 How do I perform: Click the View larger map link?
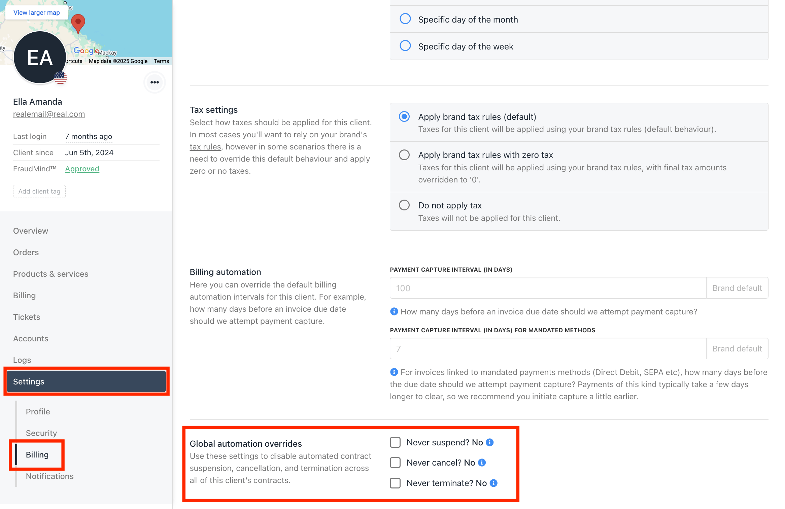coord(37,12)
